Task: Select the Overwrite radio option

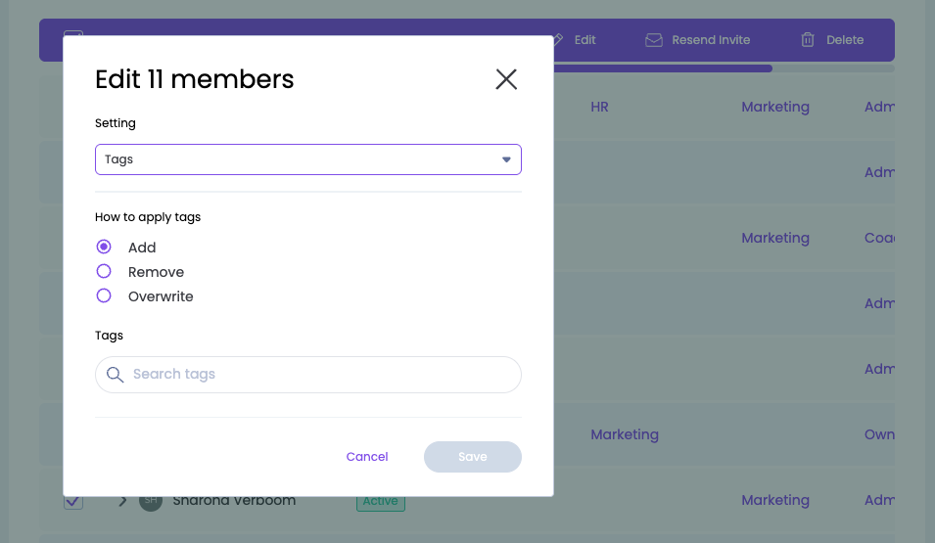Action: pyautogui.click(x=104, y=296)
